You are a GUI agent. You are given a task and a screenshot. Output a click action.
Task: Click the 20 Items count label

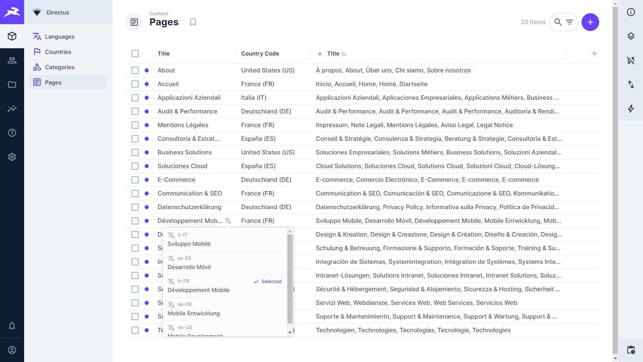coord(533,22)
